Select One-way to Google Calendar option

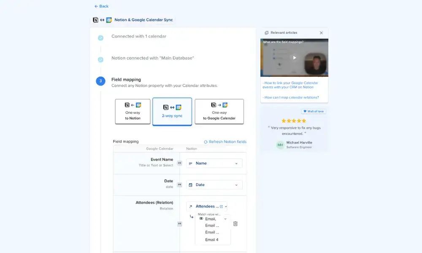click(219, 112)
